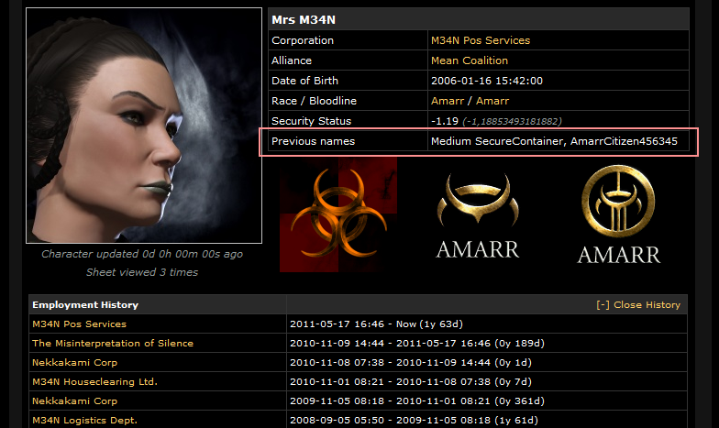
Task: Click the Race / Bloodline label
Action: point(314,101)
